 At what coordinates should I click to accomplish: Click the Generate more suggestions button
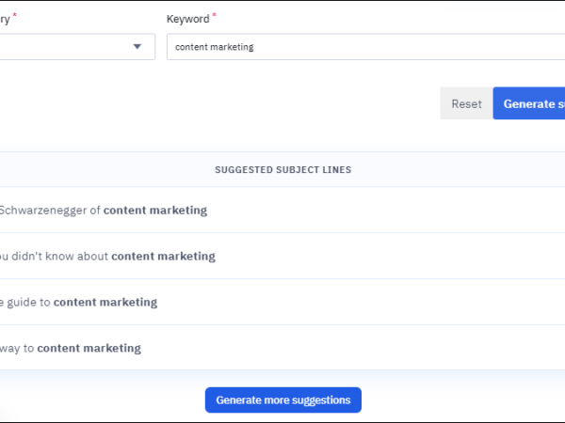tap(282, 399)
